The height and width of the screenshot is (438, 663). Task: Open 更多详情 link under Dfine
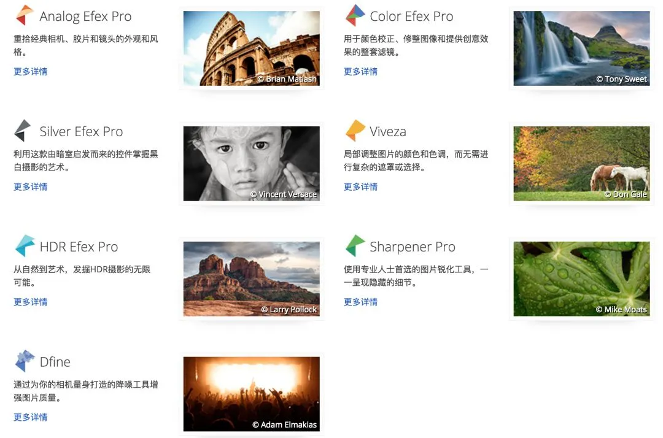(31, 417)
